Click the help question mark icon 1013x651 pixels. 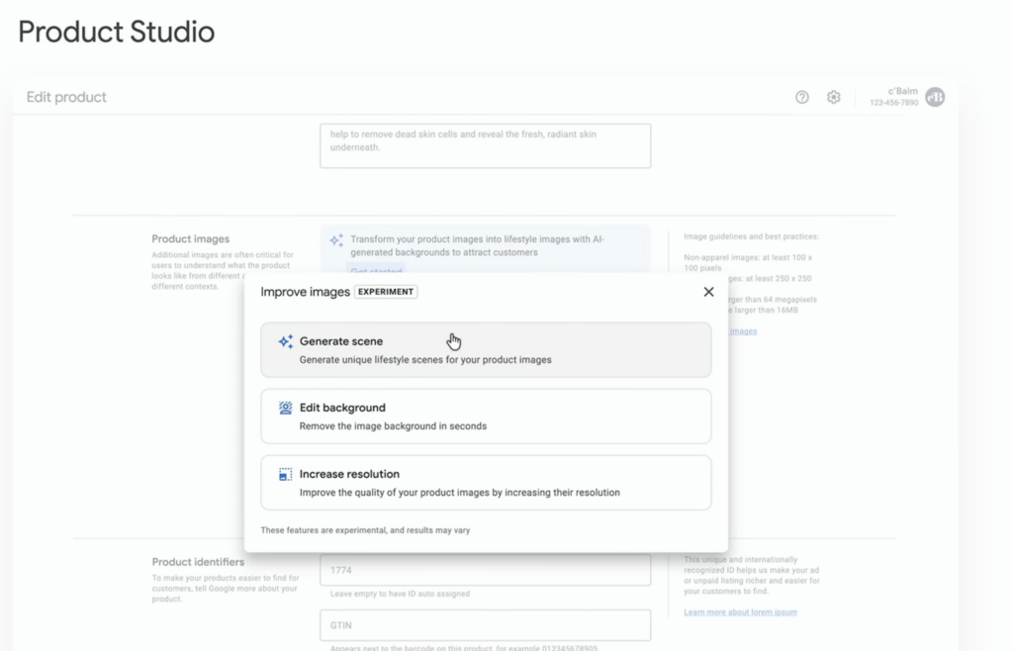pos(801,97)
